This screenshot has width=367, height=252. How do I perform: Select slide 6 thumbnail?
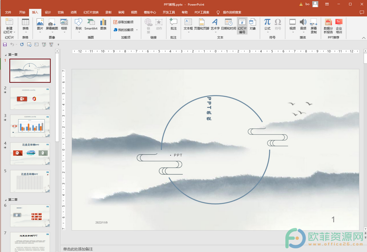(30, 216)
